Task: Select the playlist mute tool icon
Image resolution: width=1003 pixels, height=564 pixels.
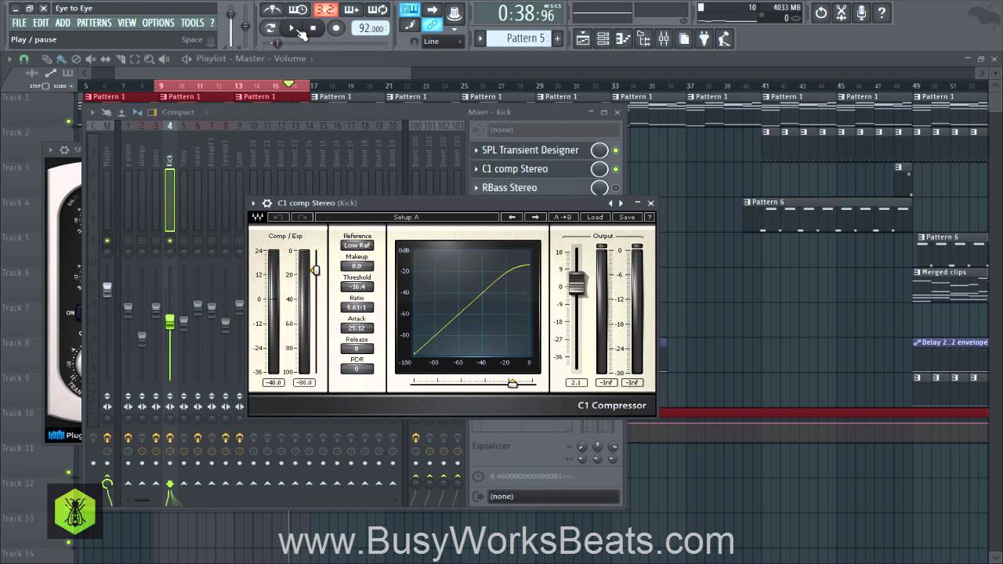Action: pyautogui.click(x=91, y=59)
